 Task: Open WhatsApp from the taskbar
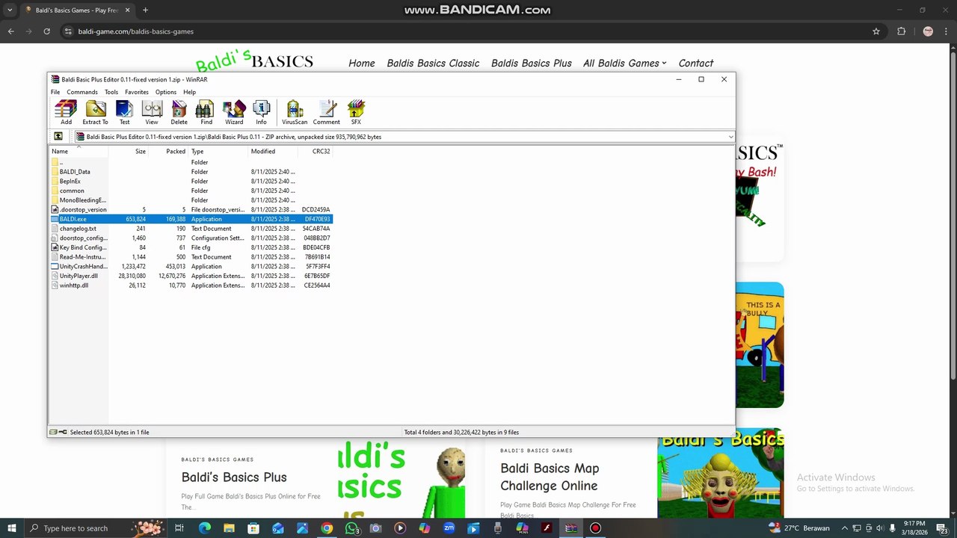351,528
